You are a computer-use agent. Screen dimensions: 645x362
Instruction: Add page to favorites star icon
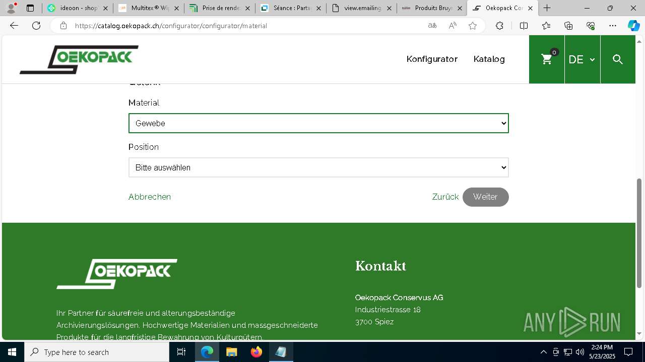(473, 26)
